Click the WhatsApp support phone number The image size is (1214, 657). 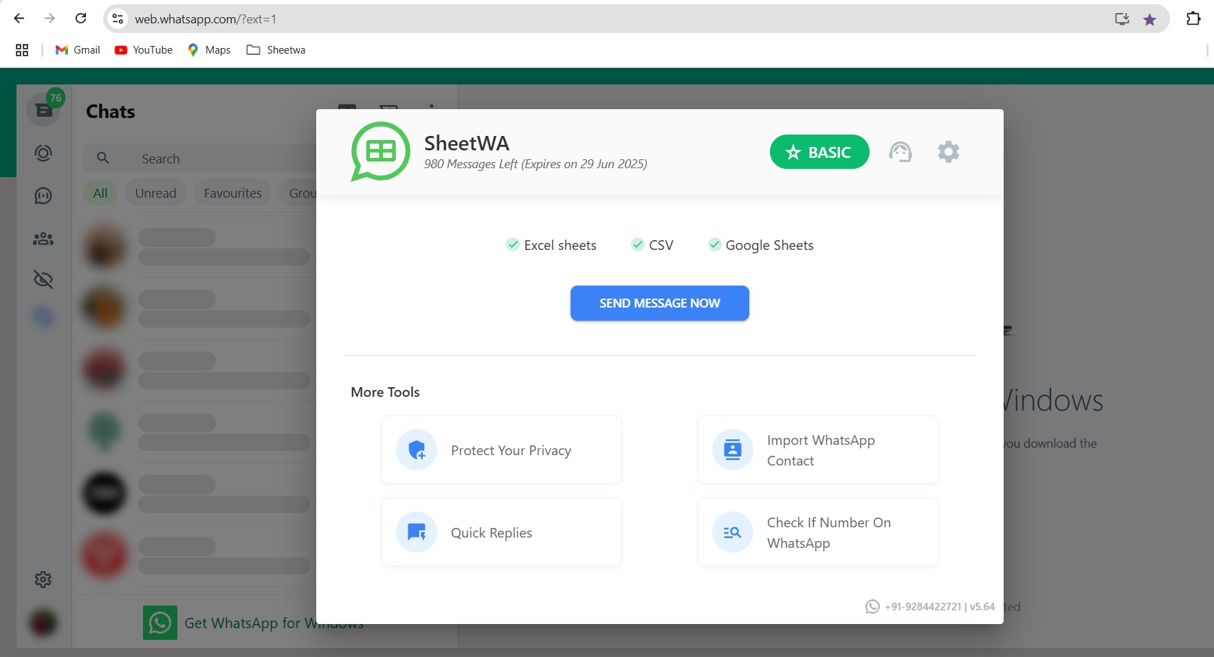pos(923,607)
